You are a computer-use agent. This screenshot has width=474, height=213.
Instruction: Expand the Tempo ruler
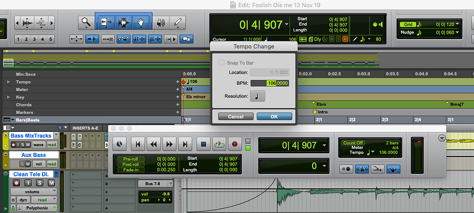click(x=9, y=82)
